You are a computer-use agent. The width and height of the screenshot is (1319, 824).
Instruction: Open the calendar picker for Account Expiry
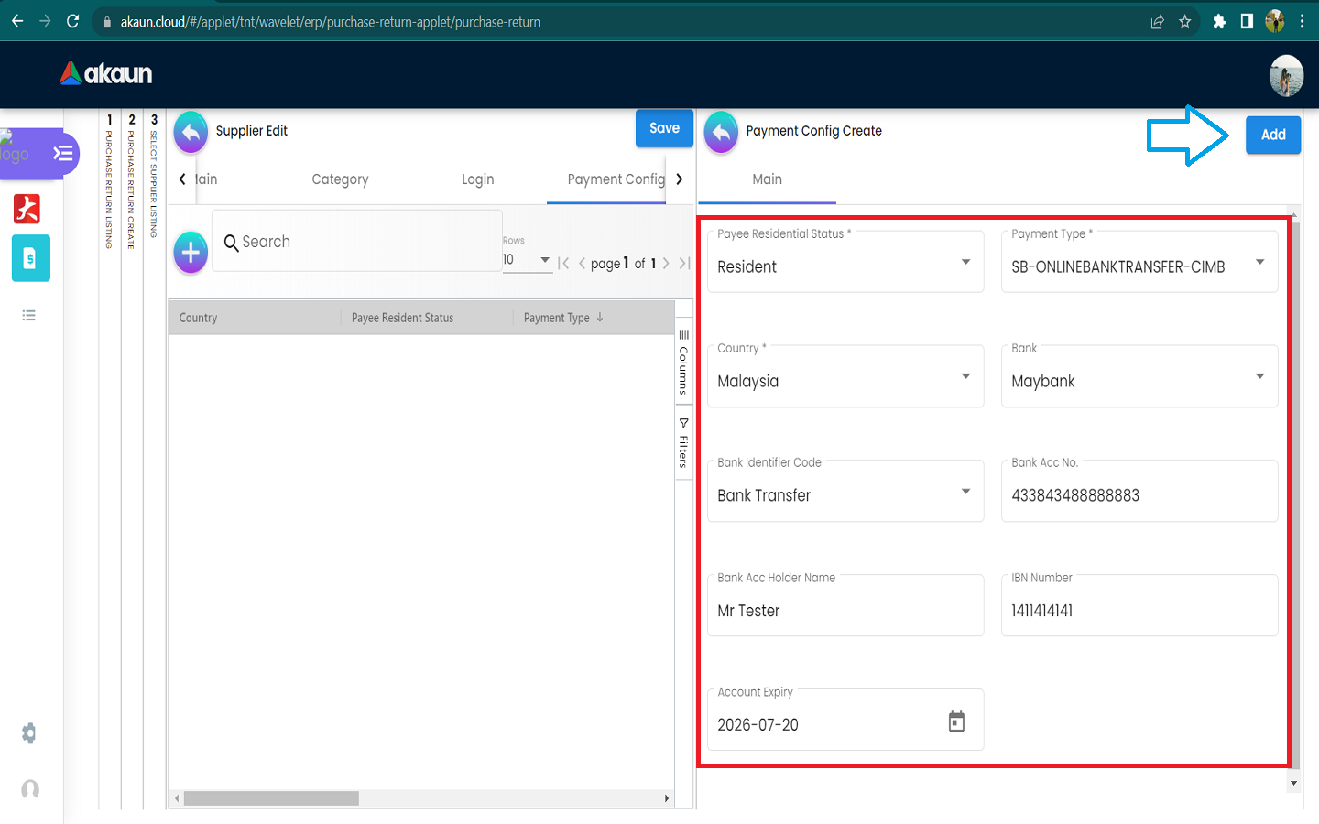tap(956, 722)
